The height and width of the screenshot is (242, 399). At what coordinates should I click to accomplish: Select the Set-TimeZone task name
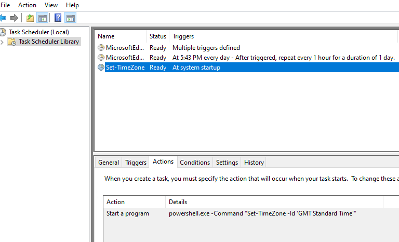[125, 68]
